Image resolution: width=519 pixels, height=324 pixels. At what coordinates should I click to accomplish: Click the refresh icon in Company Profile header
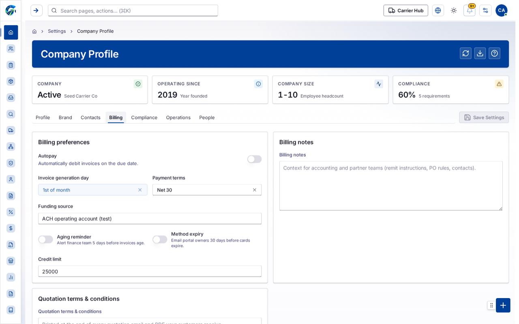(x=465, y=53)
